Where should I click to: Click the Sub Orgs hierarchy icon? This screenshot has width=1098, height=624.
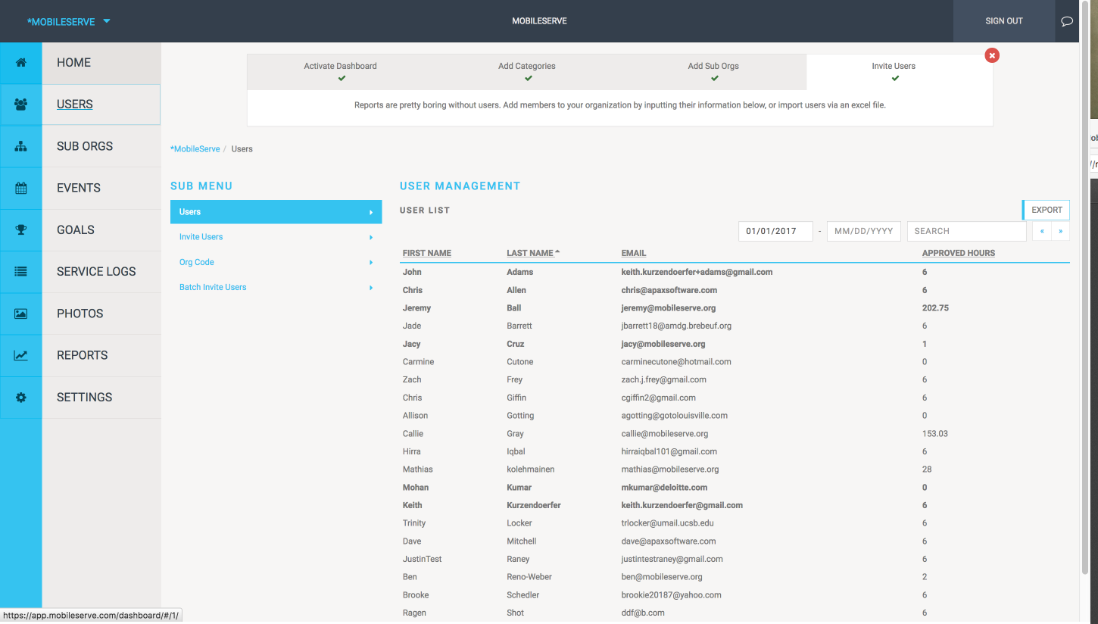click(x=20, y=146)
